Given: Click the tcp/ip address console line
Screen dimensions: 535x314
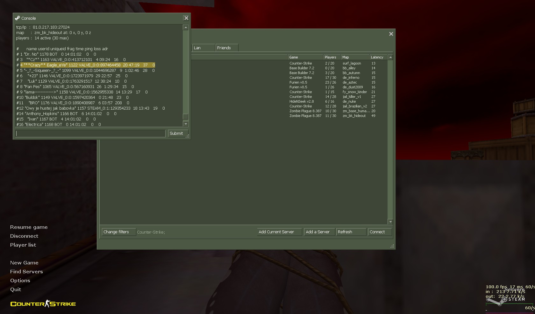Looking at the screenshot, I should click(x=43, y=27).
